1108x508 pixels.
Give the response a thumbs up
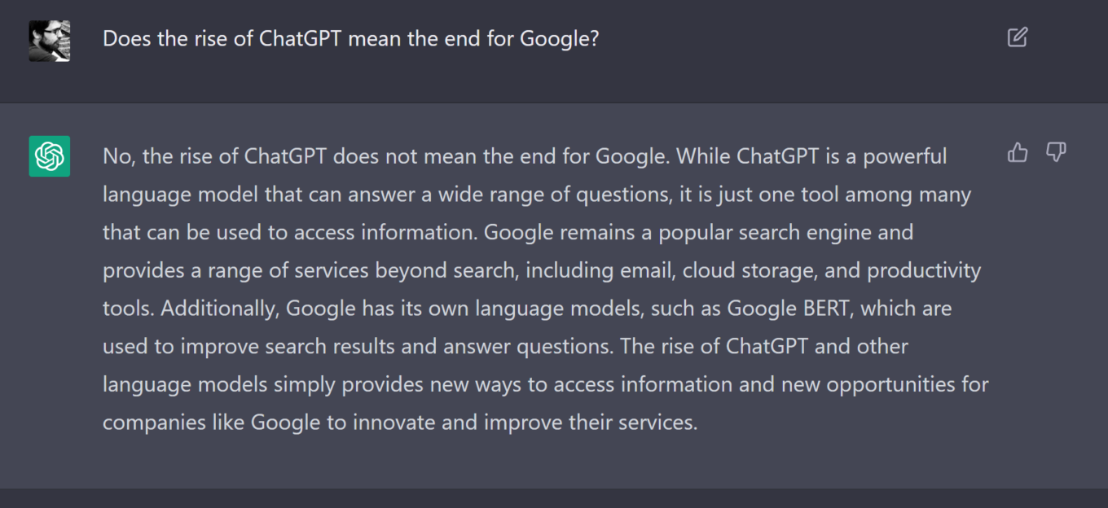pos(1018,152)
